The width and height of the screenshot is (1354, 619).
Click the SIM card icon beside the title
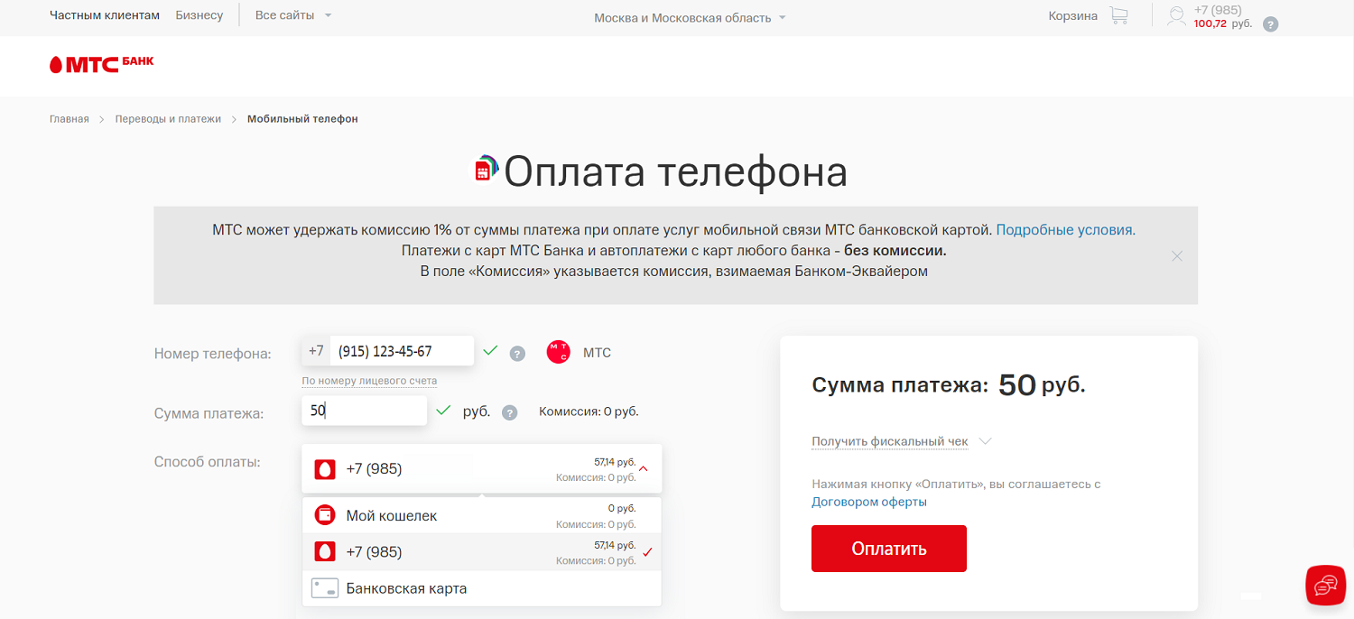tap(487, 168)
